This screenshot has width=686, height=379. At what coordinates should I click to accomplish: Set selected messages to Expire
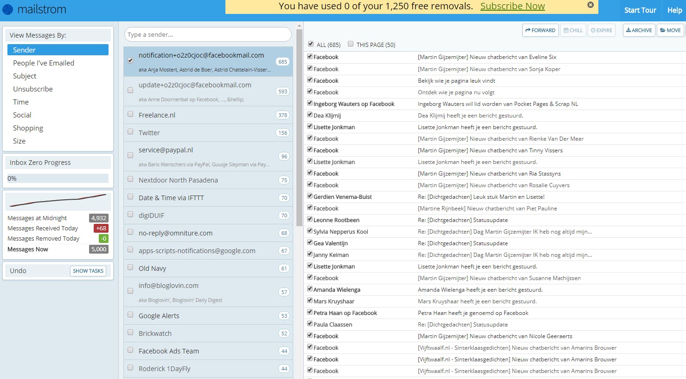(x=602, y=30)
